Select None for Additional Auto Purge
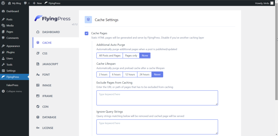The height and width of the screenshot is (136, 278). pyautogui.click(x=145, y=56)
